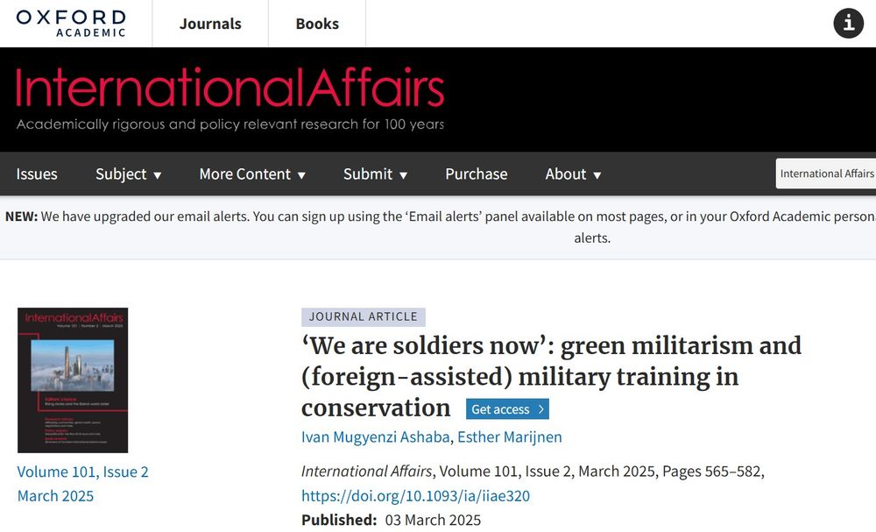Screen dimensions: 876x532
Task: Open the Journals tab
Action: tap(210, 24)
